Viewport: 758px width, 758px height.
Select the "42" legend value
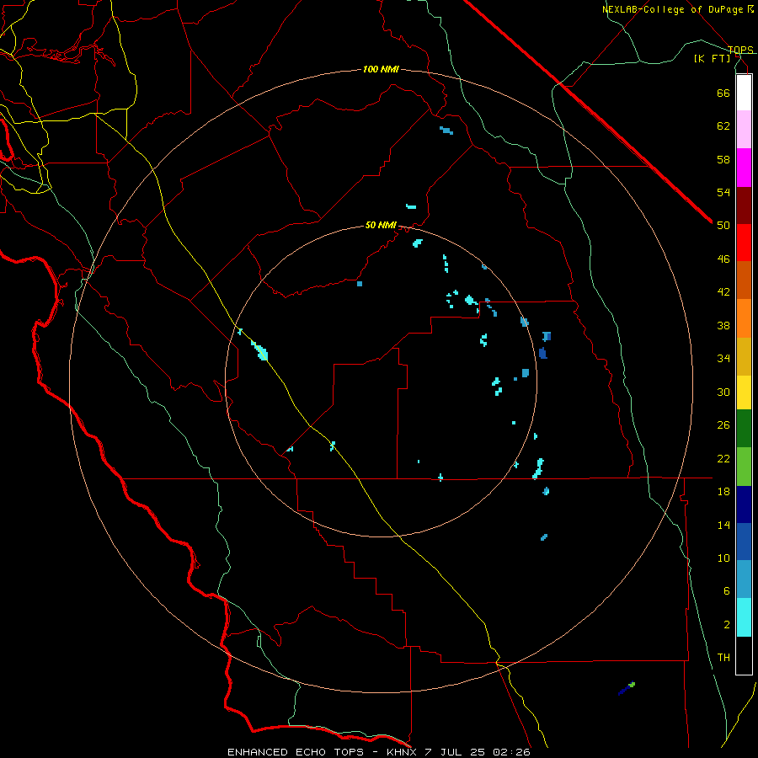click(x=723, y=292)
